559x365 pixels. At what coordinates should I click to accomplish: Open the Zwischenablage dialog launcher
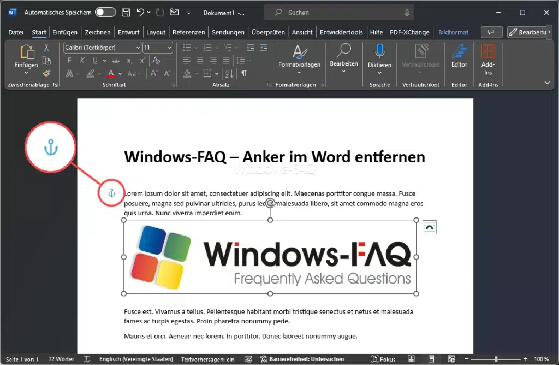[56, 85]
